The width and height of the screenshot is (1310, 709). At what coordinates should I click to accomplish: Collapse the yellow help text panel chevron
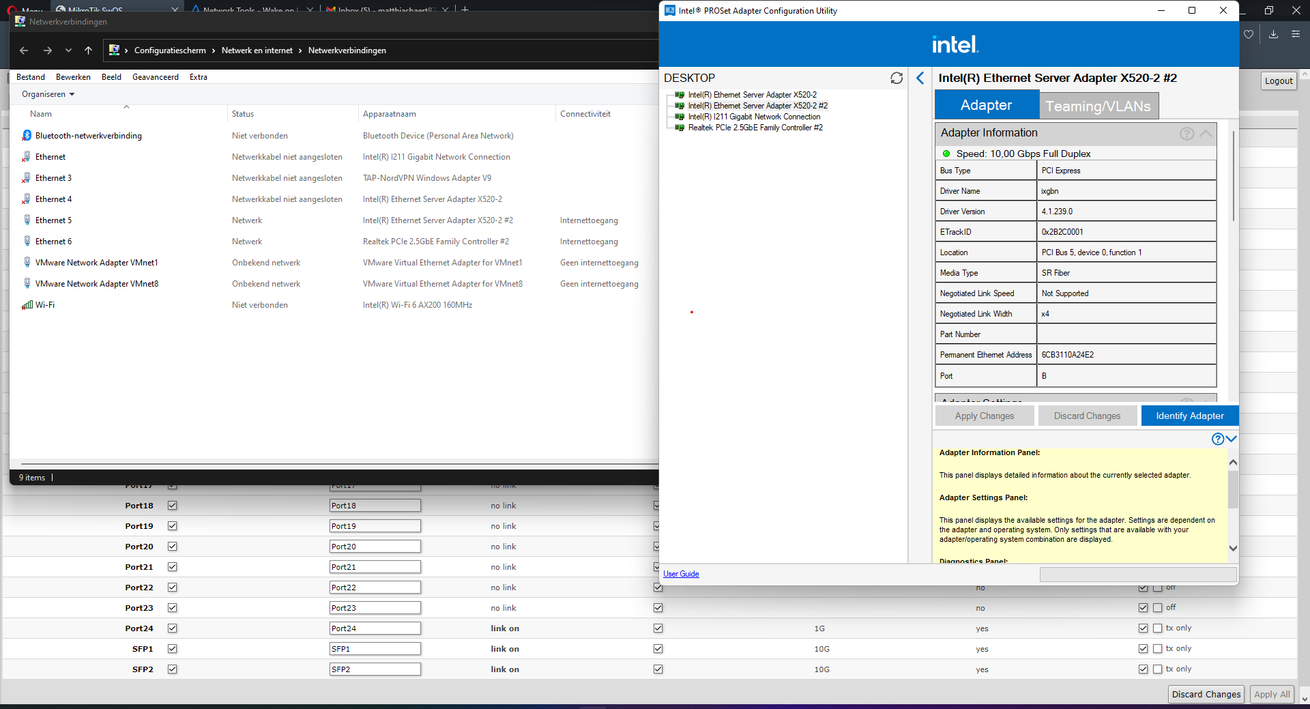click(x=1231, y=439)
